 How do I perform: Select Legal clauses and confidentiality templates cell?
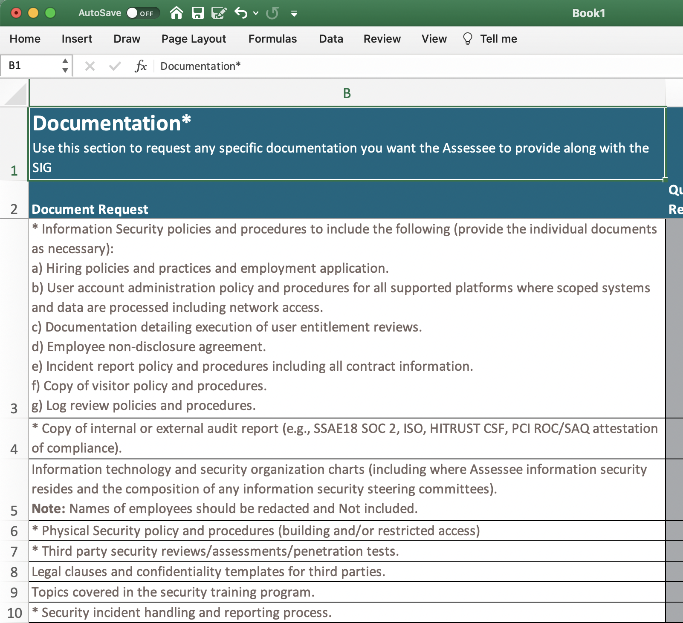pos(347,572)
